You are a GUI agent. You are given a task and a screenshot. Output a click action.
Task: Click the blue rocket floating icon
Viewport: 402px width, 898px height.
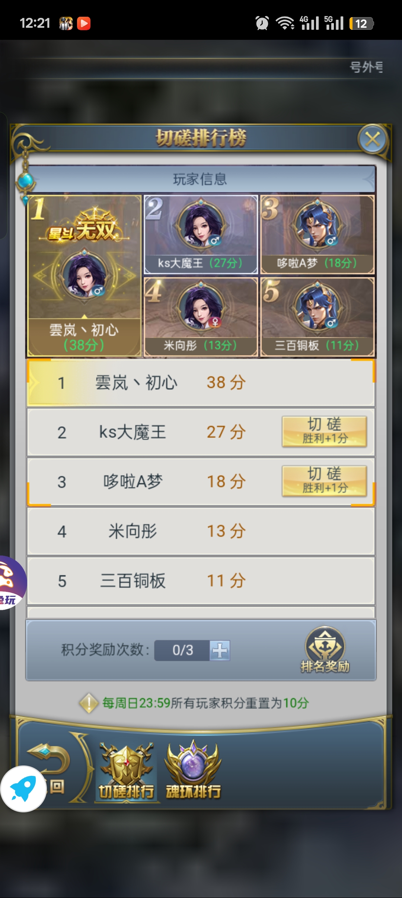tap(23, 789)
